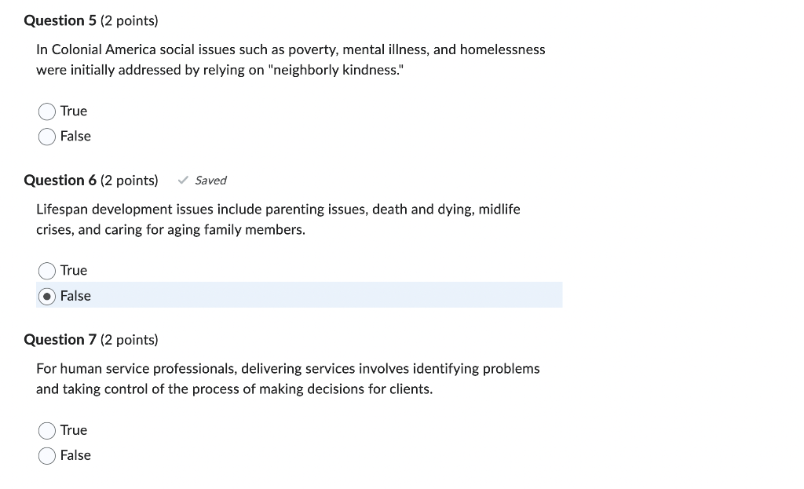This screenshot has height=489, width=804.
Task: Click the 2 points label for Question 7
Action: [x=130, y=340]
